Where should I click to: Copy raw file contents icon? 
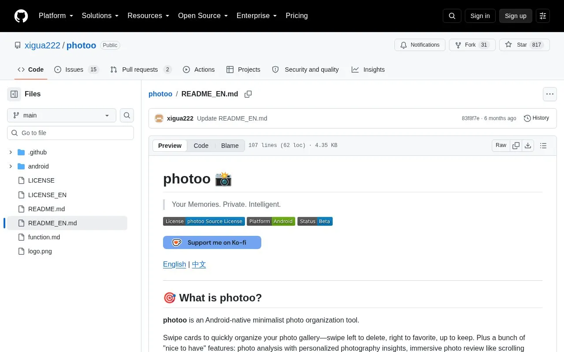click(x=516, y=146)
